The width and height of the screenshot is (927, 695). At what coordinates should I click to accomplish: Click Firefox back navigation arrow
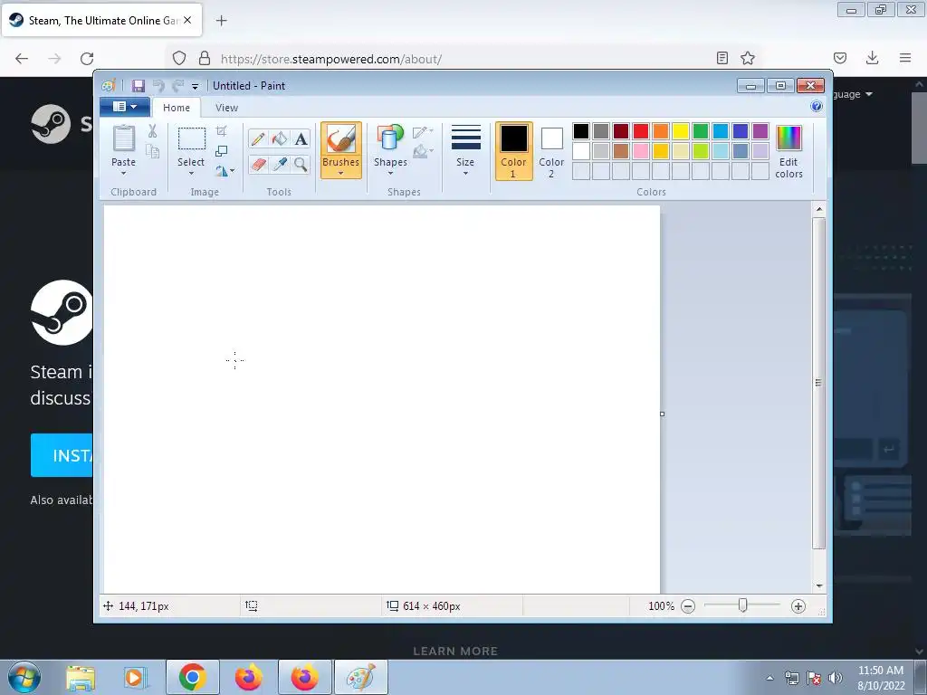[22, 58]
